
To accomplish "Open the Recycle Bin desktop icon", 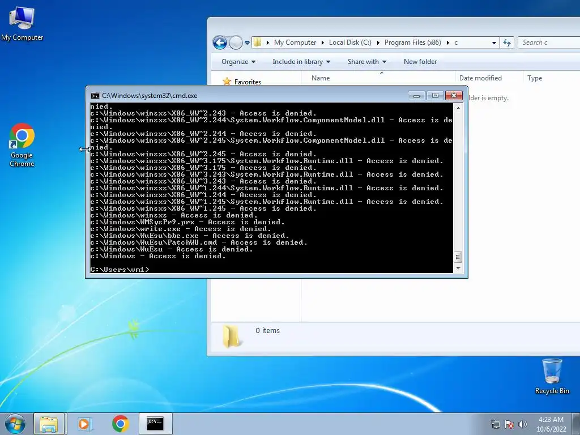I will pos(552,376).
